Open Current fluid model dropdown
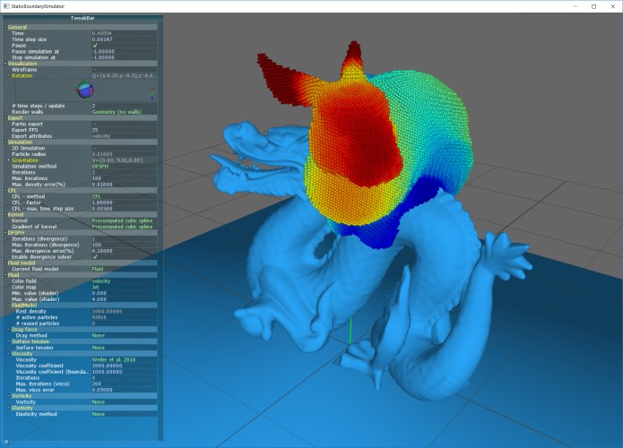The height and width of the screenshot is (448, 623). pos(125,269)
